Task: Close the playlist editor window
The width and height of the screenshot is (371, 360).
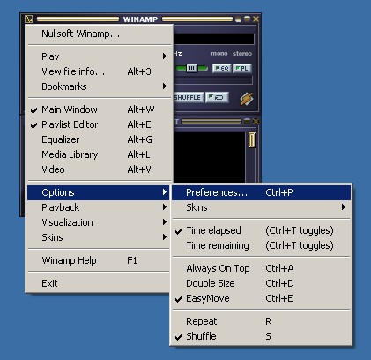Action: [256, 121]
